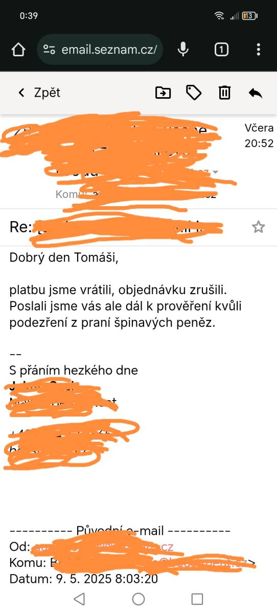The width and height of the screenshot is (277, 614).
Task: Tap the back chevron next to Zpět
Action: [x=21, y=93]
